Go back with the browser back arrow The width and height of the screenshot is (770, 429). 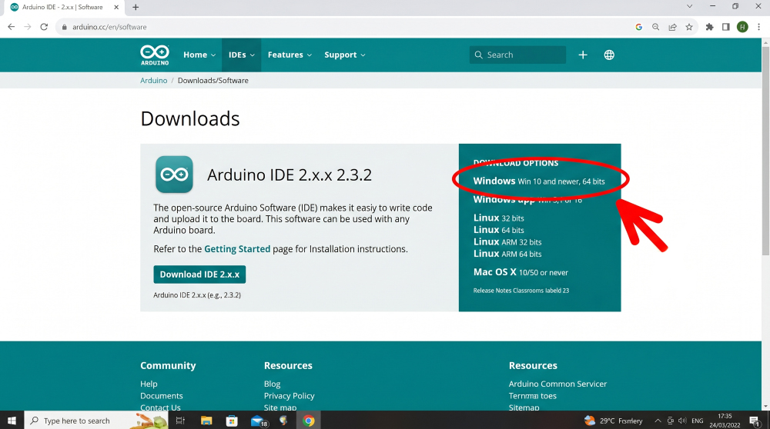click(x=11, y=27)
